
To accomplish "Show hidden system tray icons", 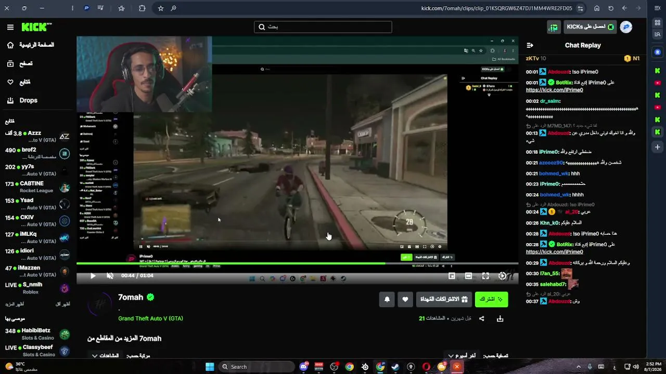I will tap(579, 367).
